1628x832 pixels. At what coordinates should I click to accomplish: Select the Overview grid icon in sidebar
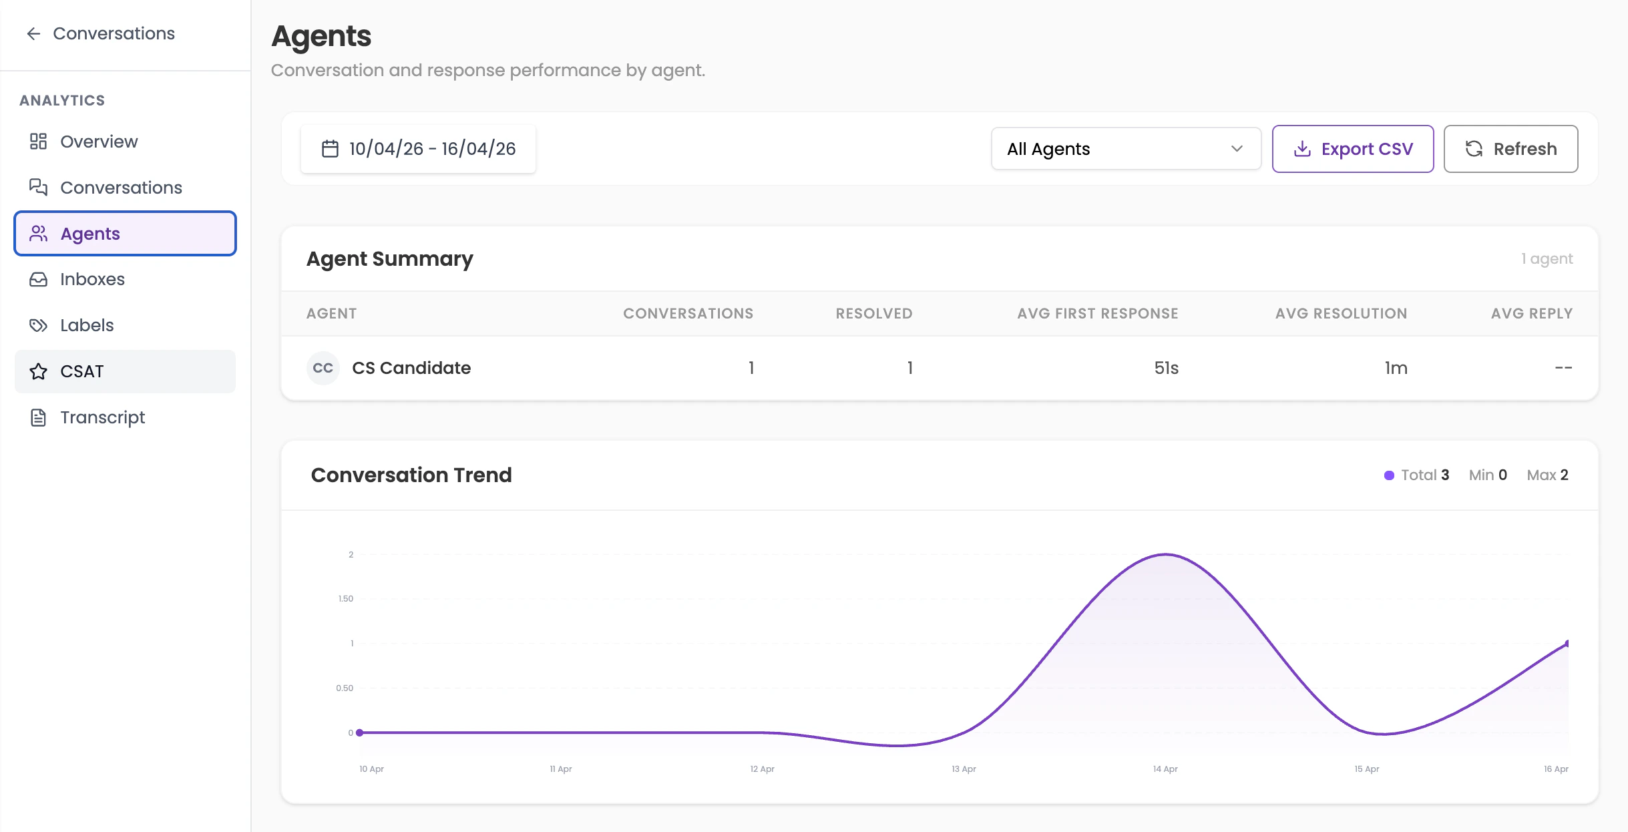tap(38, 141)
